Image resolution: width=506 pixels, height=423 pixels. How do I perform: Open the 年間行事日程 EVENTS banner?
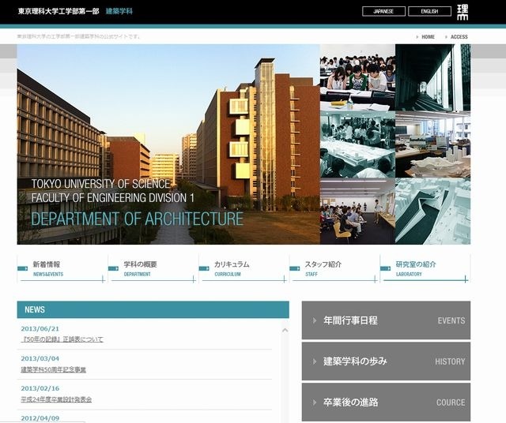(386, 320)
